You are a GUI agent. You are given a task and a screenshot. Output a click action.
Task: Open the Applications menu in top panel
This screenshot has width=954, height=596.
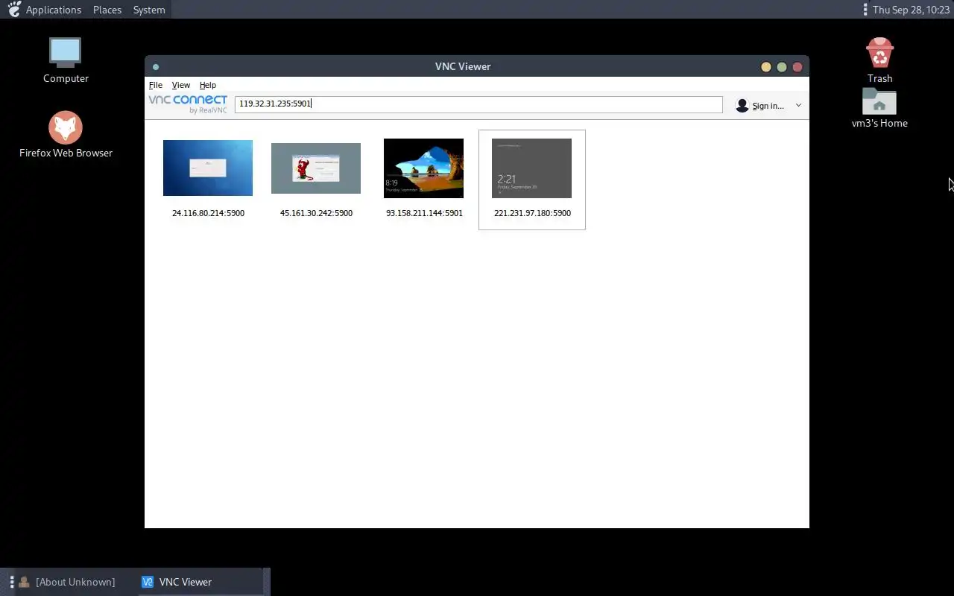(x=54, y=10)
